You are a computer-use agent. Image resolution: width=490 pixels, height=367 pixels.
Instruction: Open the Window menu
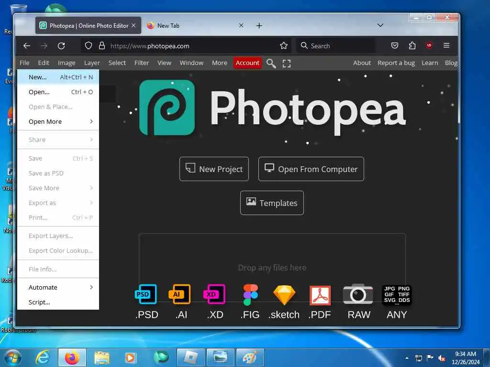coord(191,63)
